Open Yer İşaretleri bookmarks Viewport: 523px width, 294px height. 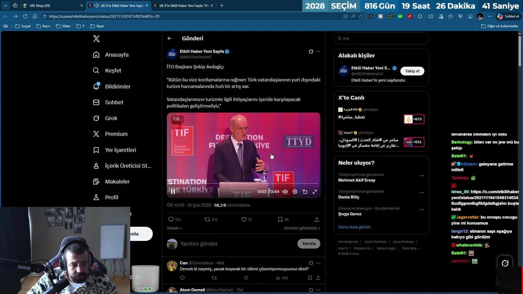(x=114, y=150)
